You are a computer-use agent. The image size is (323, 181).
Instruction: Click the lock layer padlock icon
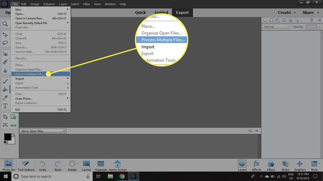(291, 20)
